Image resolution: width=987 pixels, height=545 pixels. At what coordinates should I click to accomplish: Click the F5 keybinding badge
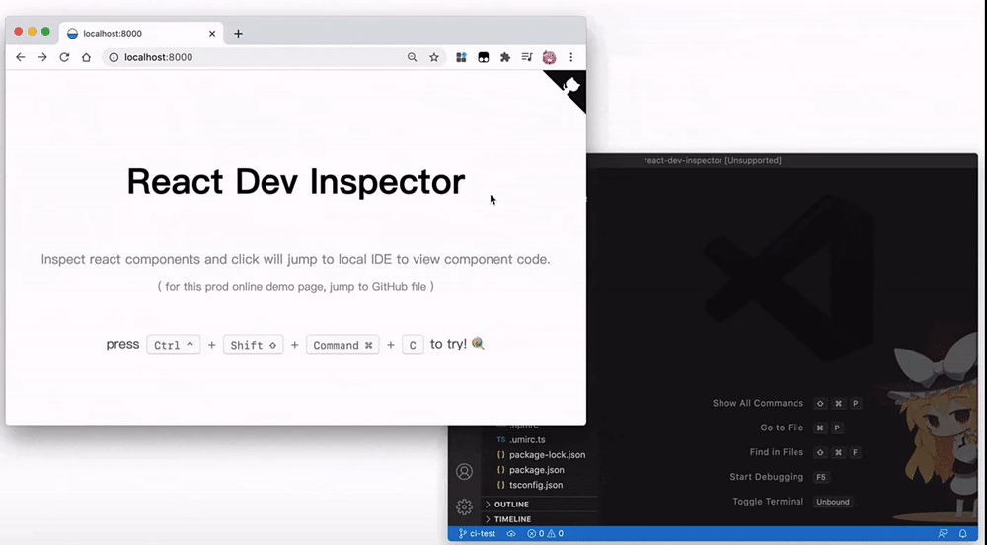(821, 477)
